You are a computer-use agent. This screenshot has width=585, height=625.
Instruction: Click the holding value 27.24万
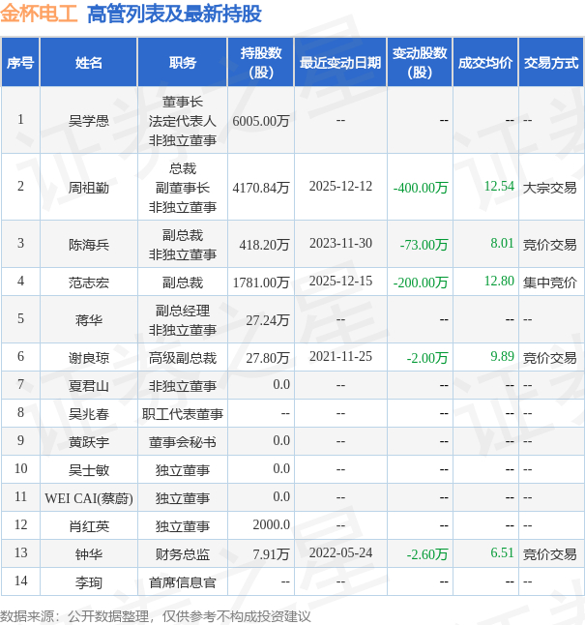tap(268, 319)
